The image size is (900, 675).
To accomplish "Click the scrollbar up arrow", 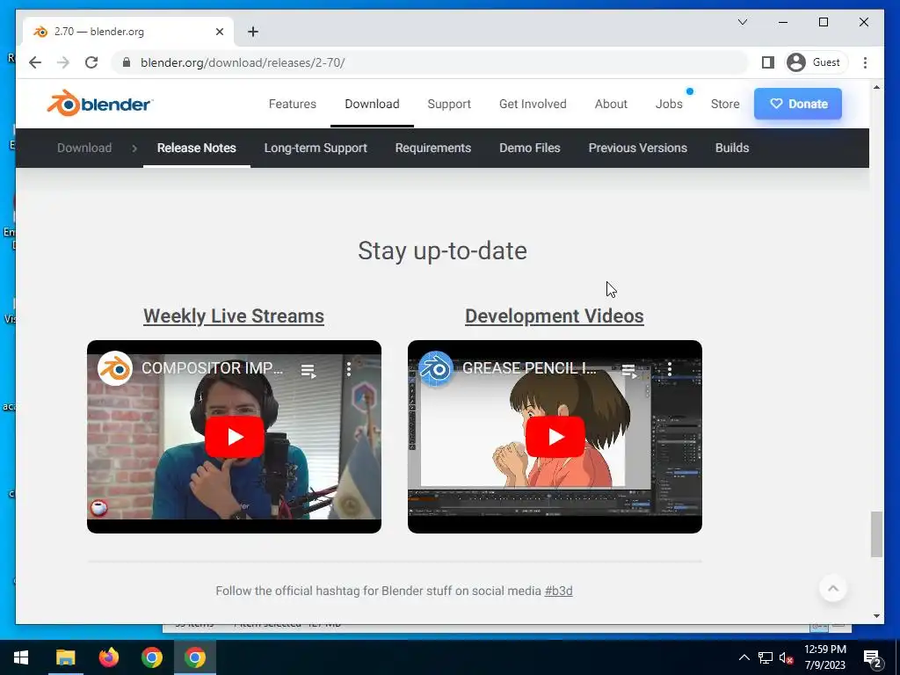I will pyautogui.click(x=876, y=87).
